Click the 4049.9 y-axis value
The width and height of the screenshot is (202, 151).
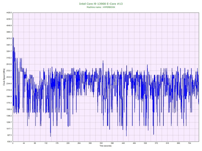pos(9,26)
